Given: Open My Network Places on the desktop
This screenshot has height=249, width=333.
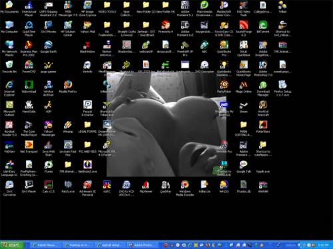Looking at the screenshot, I should point(9,48).
